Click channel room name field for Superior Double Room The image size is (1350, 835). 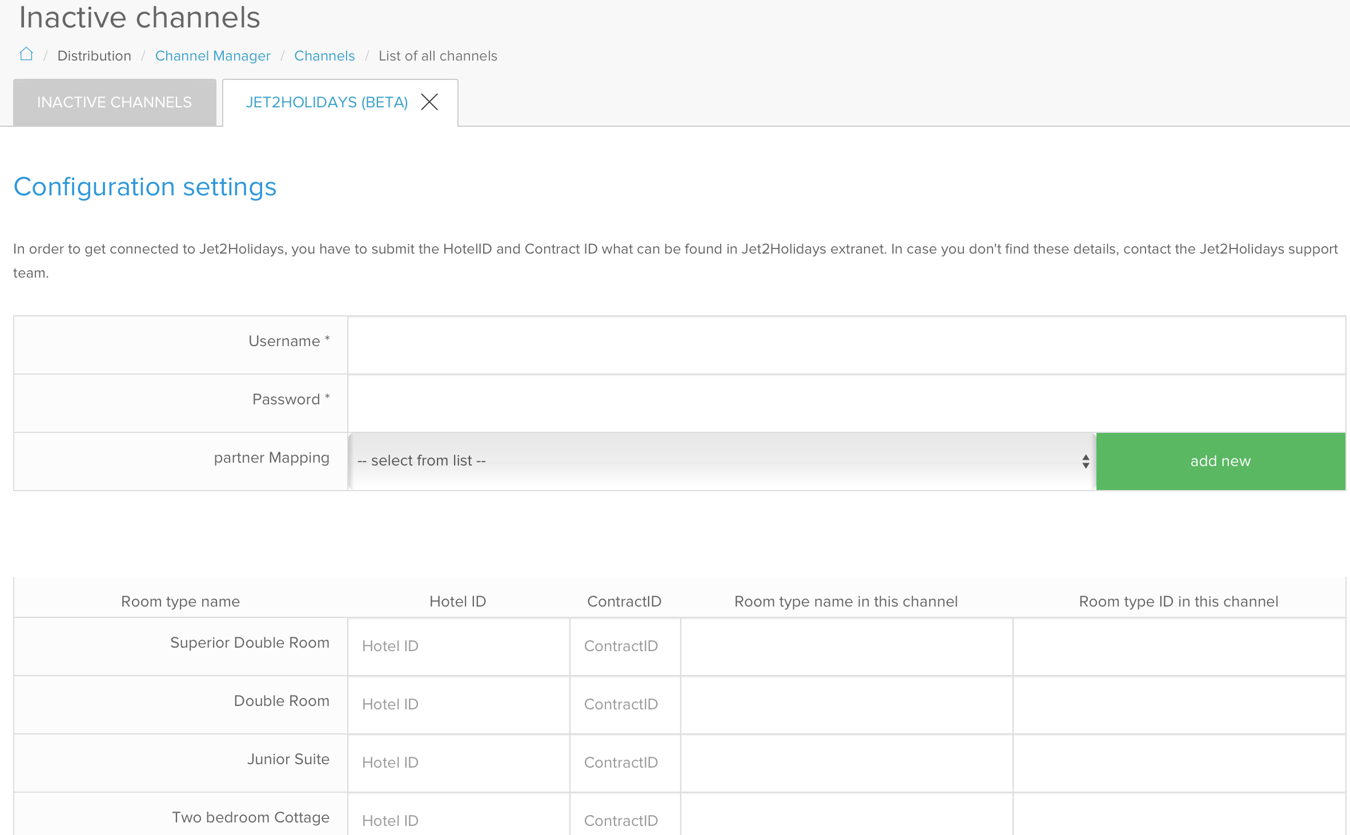pyautogui.click(x=847, y=647)
